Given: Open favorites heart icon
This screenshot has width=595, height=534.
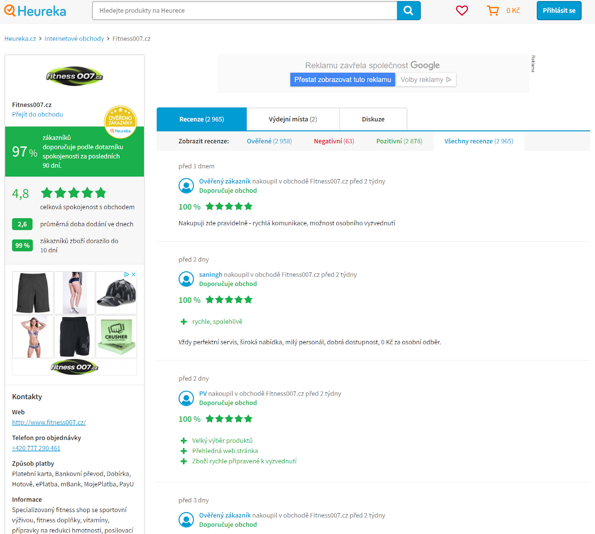Looking at the screenshot, I should [x=462, y=10].
